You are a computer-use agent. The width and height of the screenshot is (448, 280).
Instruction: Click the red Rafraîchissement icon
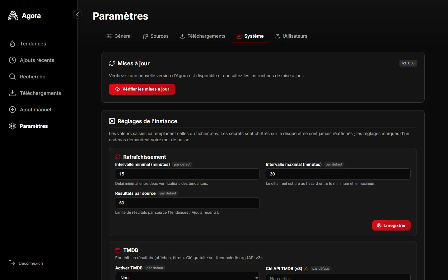118,157
